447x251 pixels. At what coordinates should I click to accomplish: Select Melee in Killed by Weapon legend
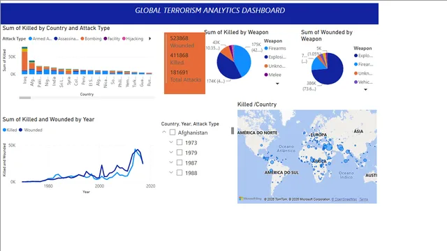[272, 75]
